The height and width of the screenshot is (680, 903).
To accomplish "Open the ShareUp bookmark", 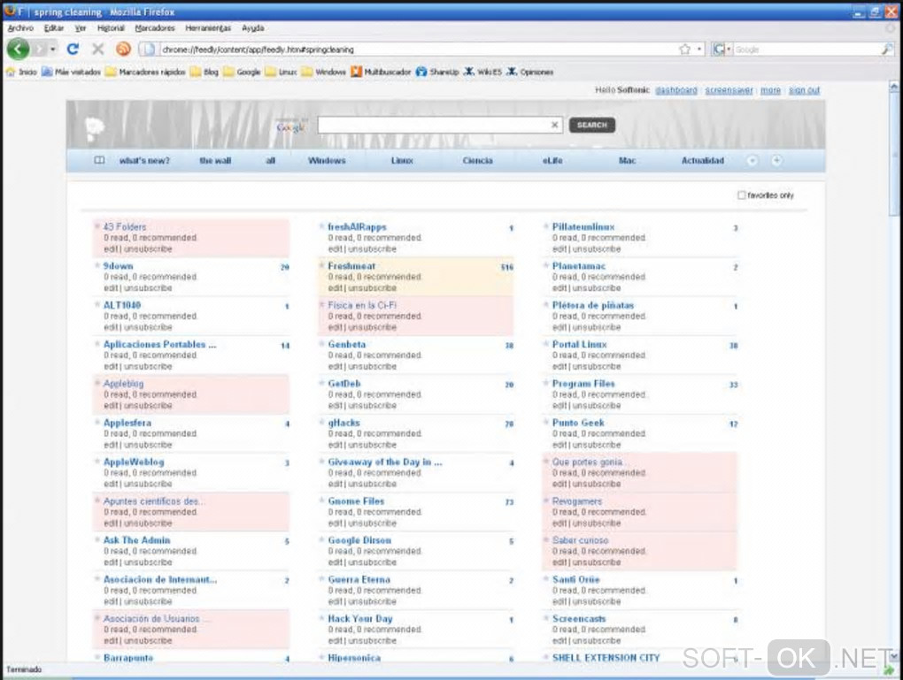I will tap(437, 72).
